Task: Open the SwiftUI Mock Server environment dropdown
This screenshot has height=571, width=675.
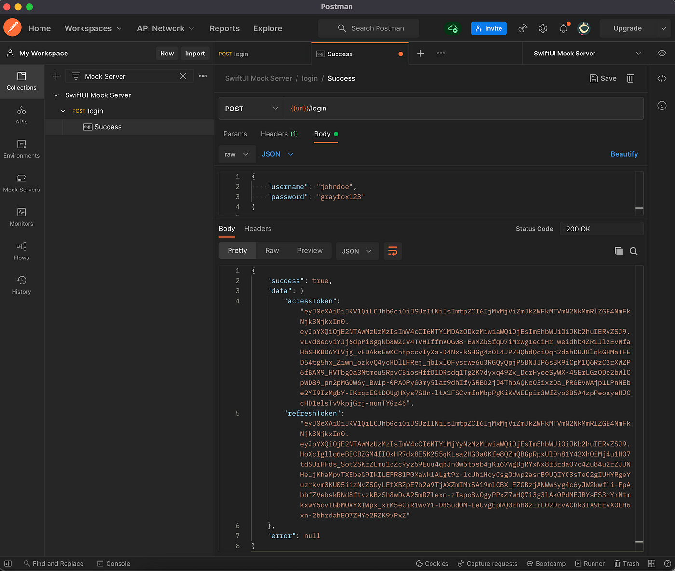Action: [587, 54]
